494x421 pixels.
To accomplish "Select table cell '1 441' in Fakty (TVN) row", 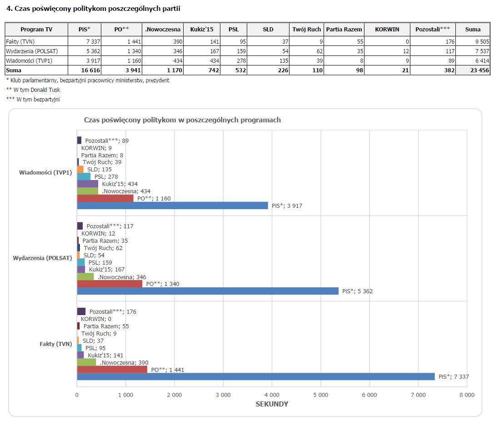I will click(122, 41).
